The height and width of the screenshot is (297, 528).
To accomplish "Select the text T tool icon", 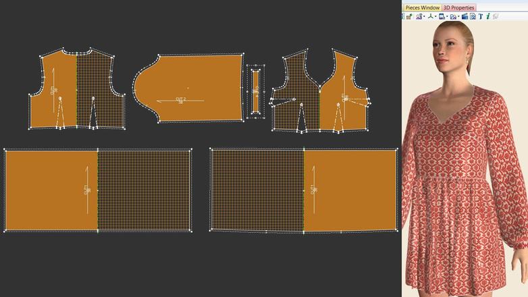I will pos(481,16).
